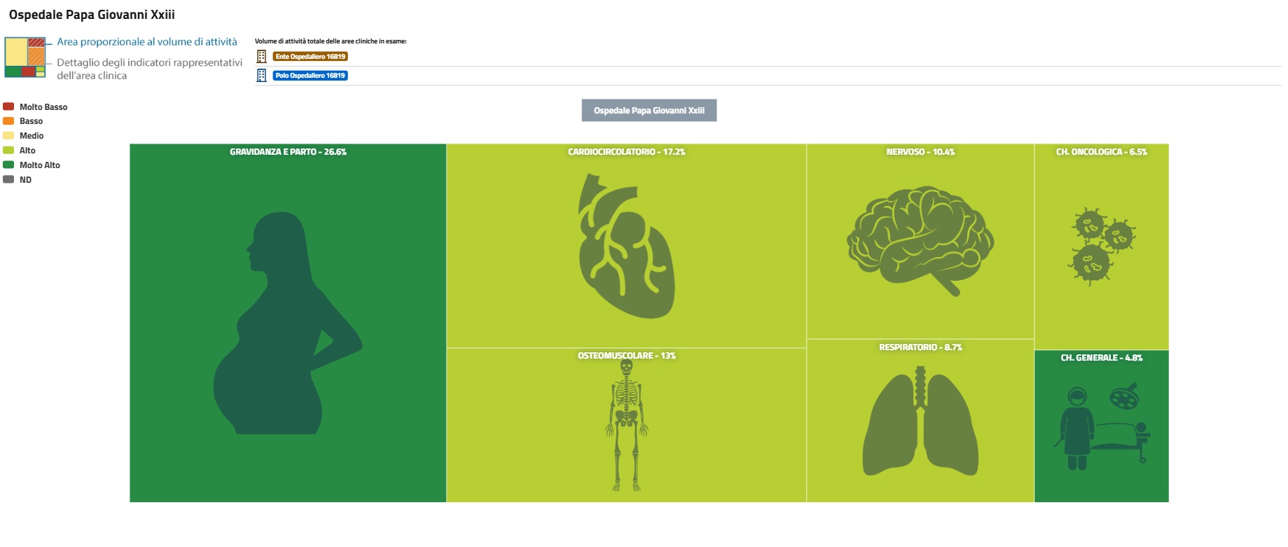Click the Medio yellow legend swatch
Viewport: 1288px width, 547px height.
point(8,136)
